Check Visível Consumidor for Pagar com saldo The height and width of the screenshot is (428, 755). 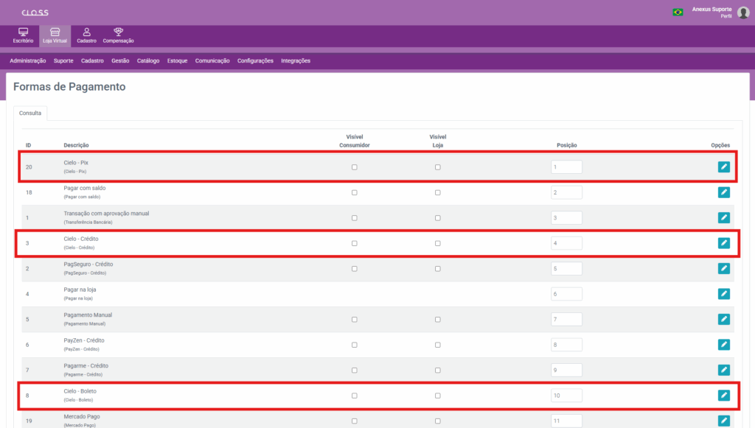[x=355, y=193]
